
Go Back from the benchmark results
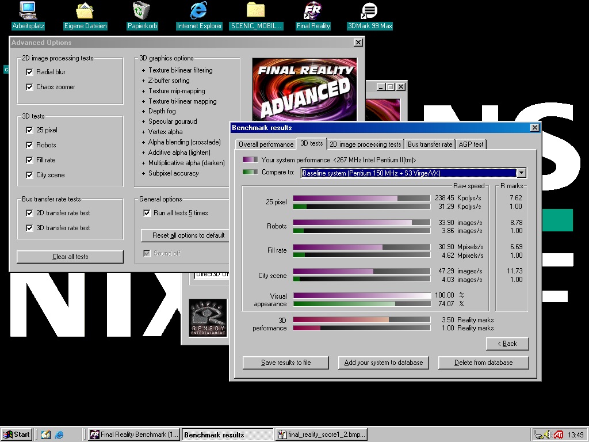coord(507,344)
